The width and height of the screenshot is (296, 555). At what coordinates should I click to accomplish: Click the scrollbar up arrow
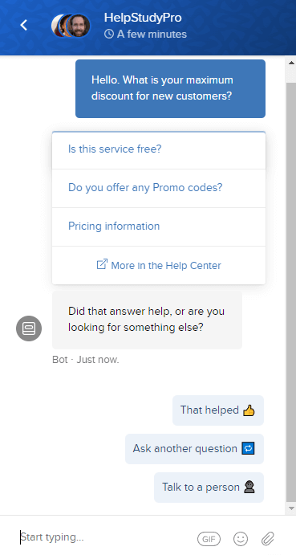pos(291,63)
